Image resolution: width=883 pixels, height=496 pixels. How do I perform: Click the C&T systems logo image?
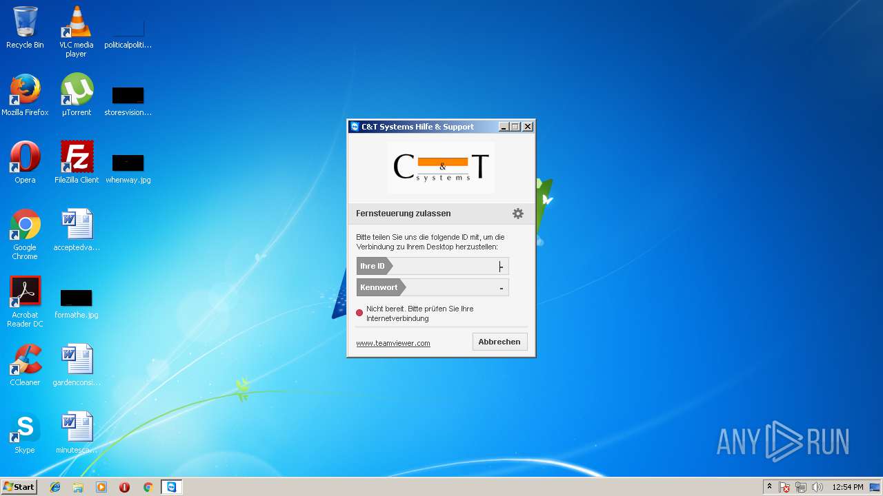click(441, 167)
